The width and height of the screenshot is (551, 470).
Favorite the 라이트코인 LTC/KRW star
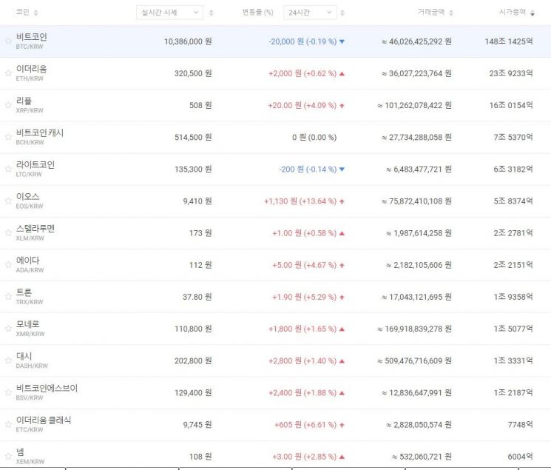[x=8, y=169]
